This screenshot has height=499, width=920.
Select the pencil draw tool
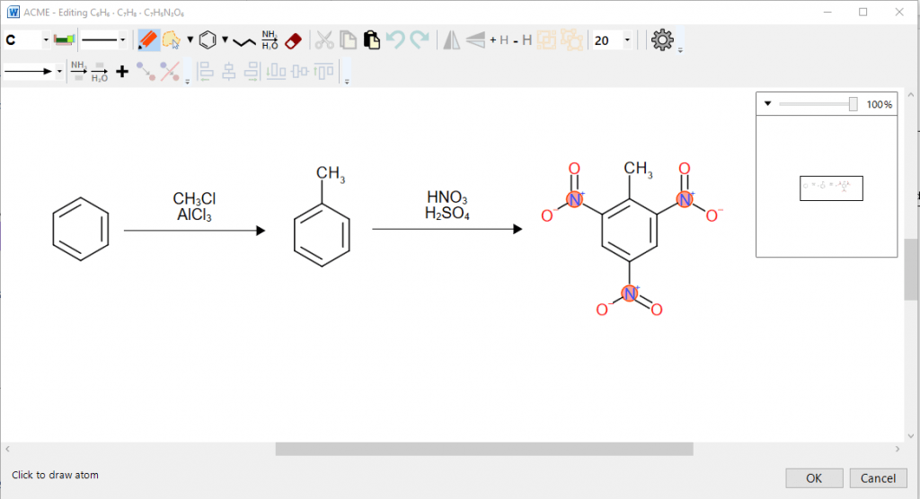point(148,40)
